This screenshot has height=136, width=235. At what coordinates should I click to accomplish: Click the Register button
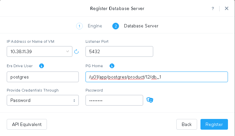(214, 124)
